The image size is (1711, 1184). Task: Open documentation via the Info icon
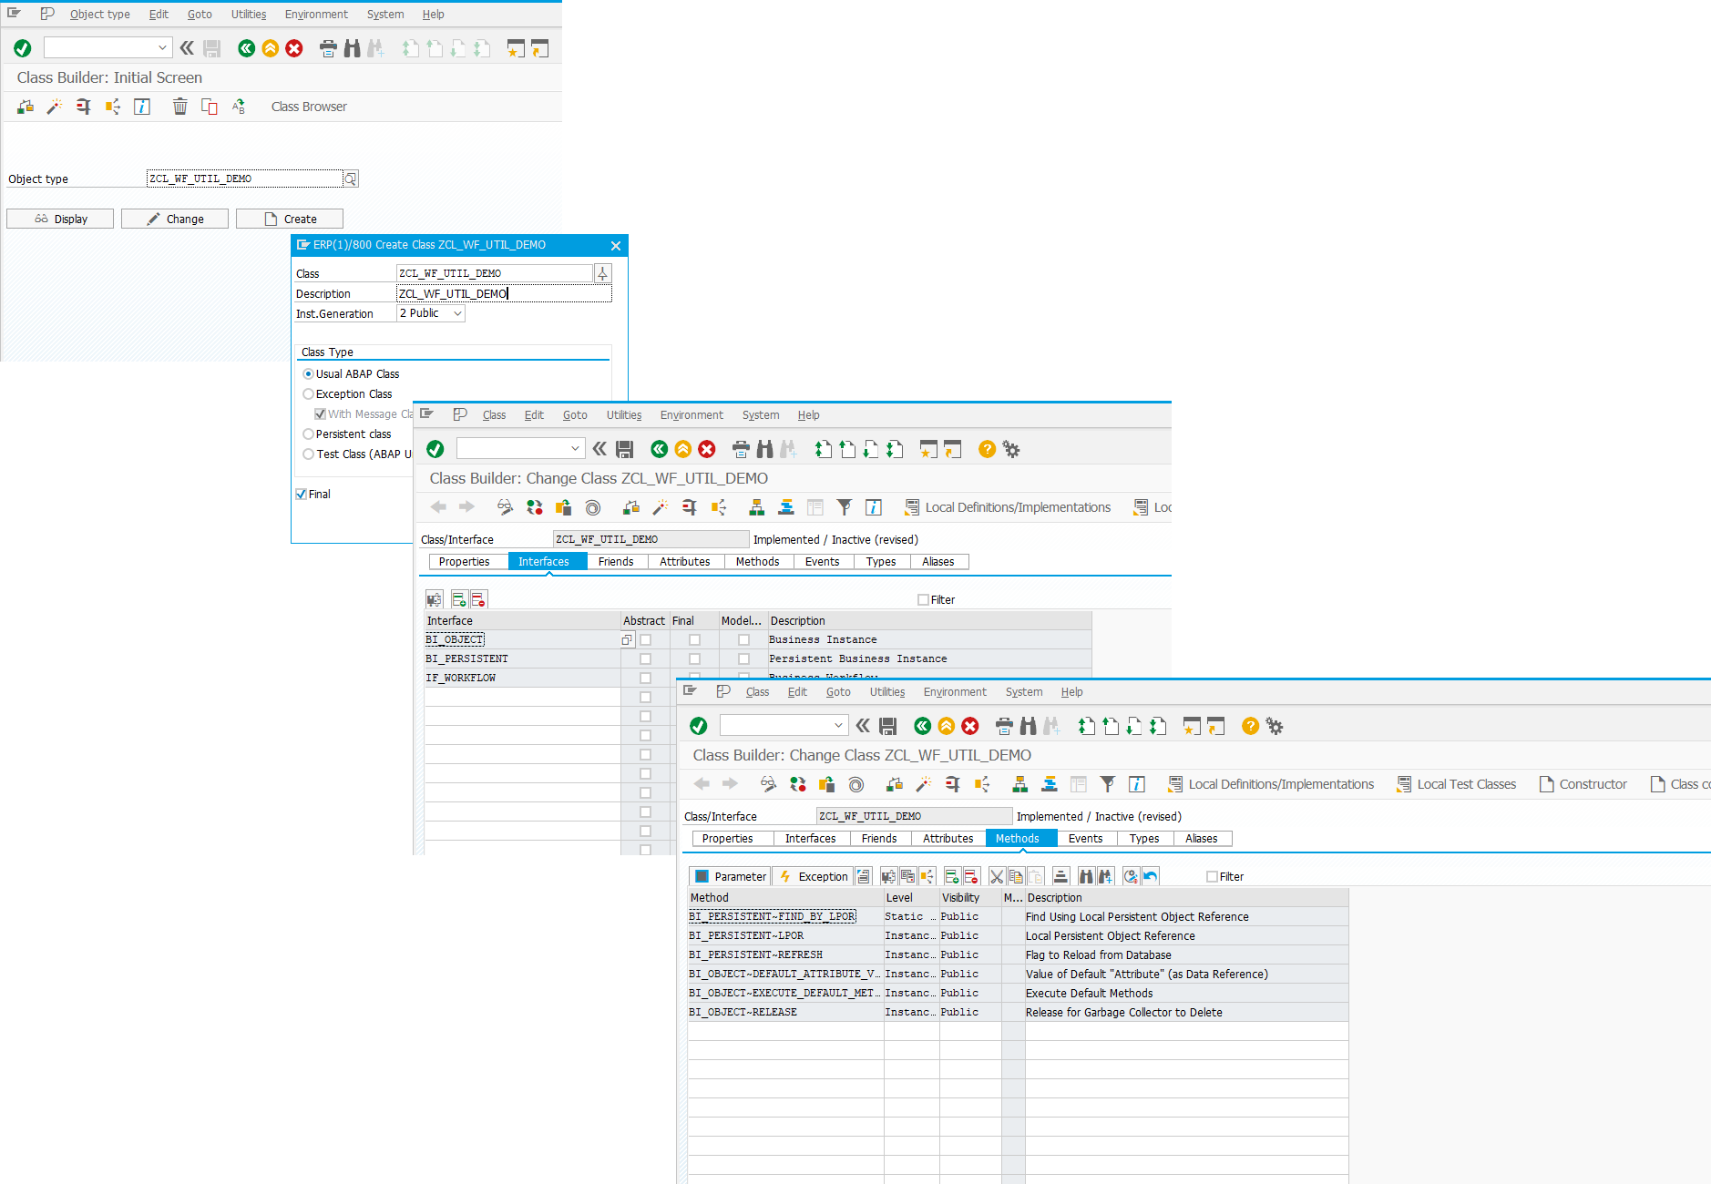pyautogui.click(x=1137, y=783)
